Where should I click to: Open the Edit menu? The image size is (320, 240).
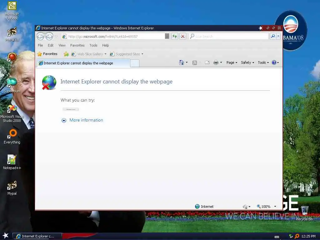click(51, 45)
